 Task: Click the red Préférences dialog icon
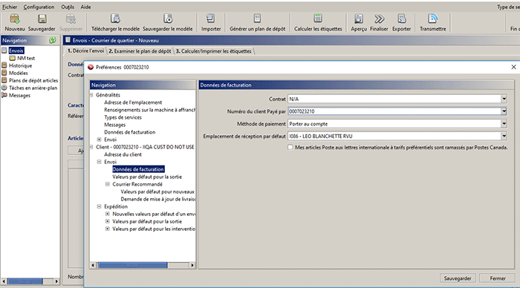coord(91,68)
